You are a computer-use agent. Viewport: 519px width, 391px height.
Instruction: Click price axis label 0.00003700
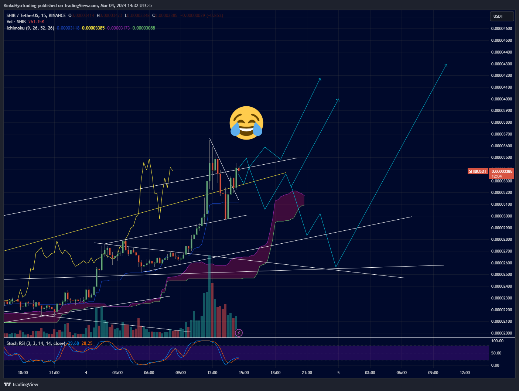502,134
